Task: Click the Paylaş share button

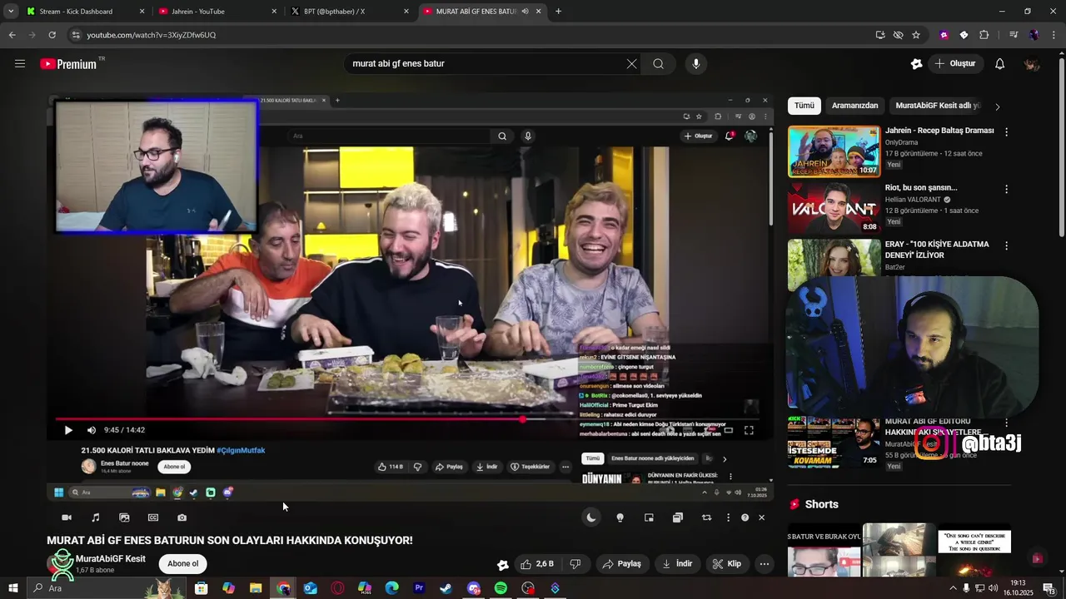Action: [621, 564]
